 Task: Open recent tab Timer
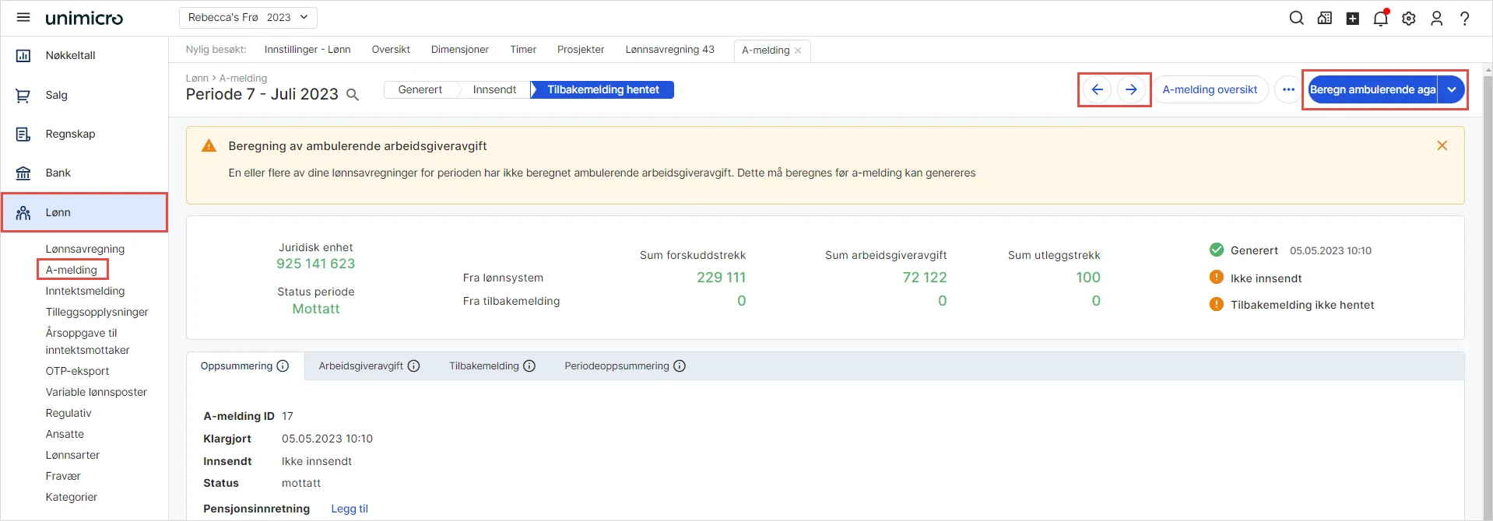pos(523,49)
